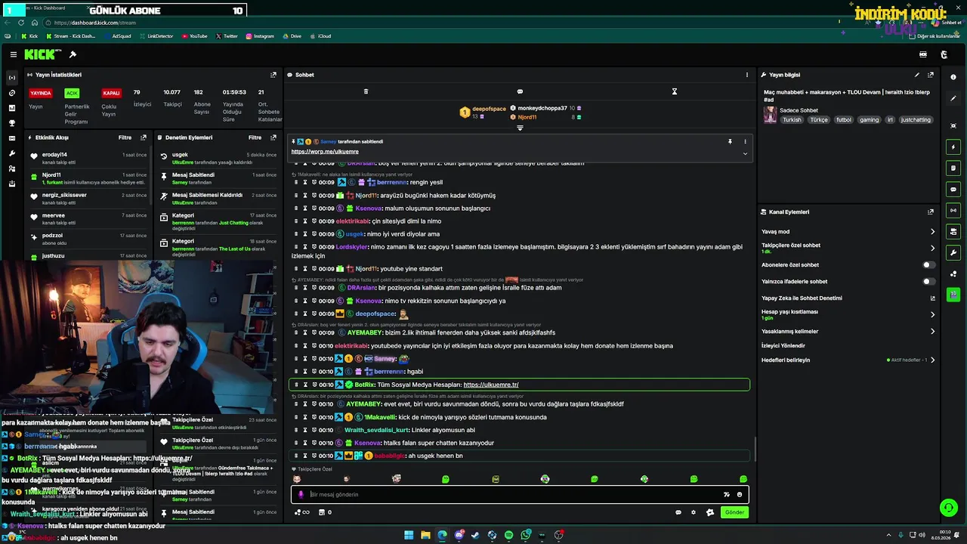The image size is (967, 544).
Task: Open WhatsApp from taskbar
Action: tap(525, 535)
